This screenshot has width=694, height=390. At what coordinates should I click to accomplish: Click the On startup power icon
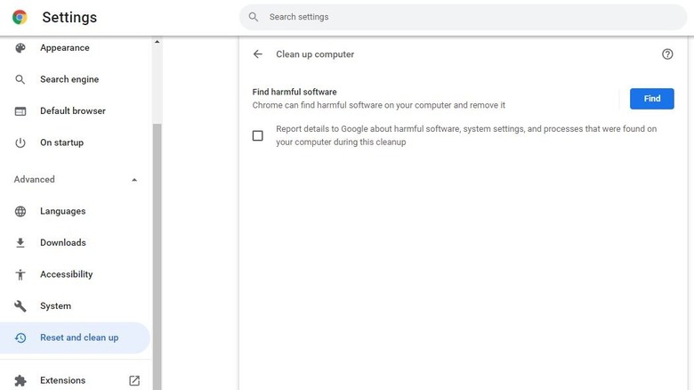tap(20, 142)
